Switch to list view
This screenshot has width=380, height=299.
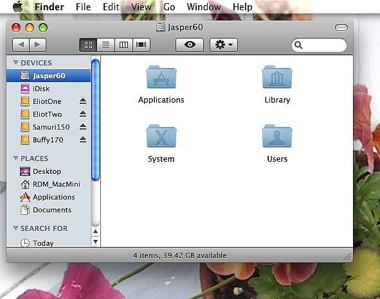coord(105,45)
